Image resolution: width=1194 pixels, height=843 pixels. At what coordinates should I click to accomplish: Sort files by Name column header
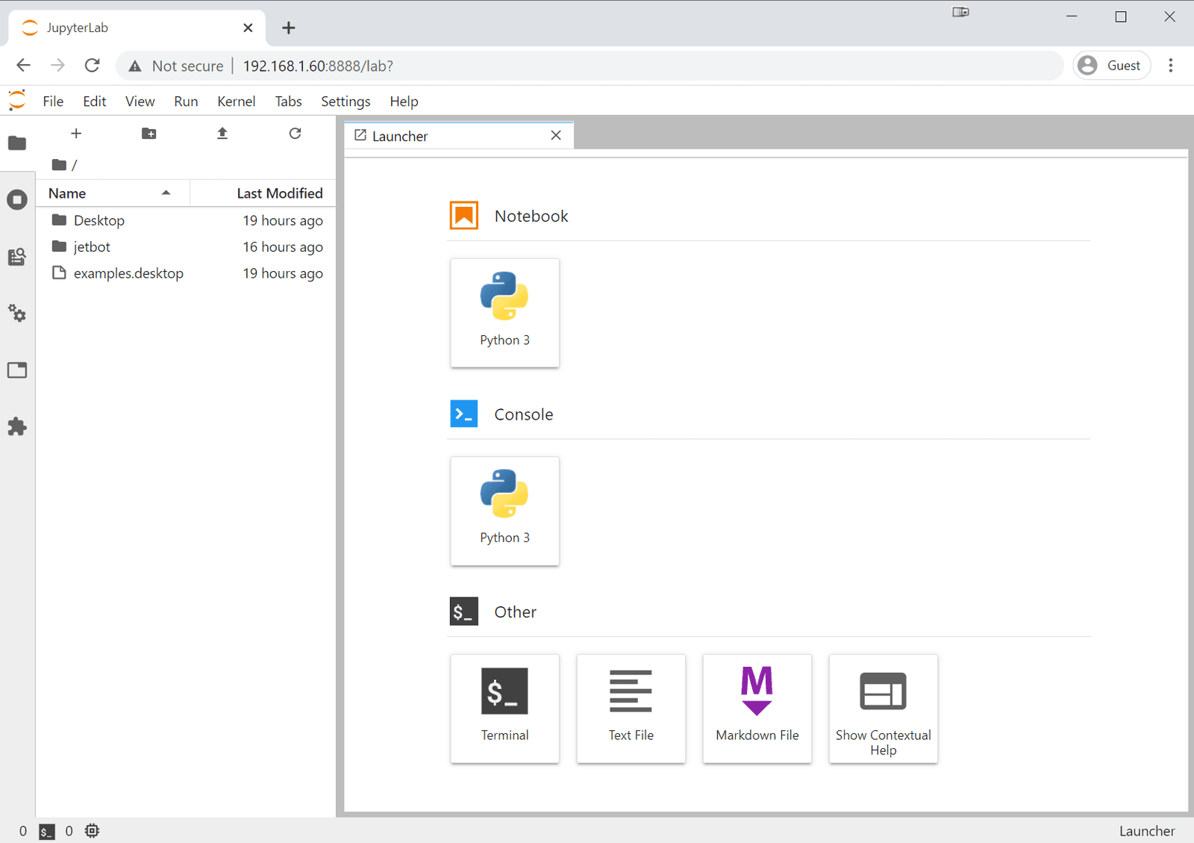[113, 193]
